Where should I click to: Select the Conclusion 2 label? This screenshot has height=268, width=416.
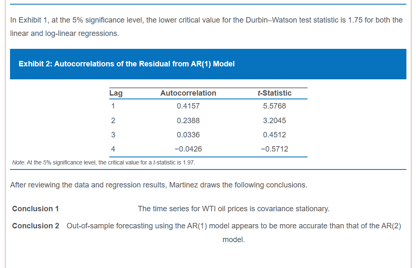click(x=35, y=226)
